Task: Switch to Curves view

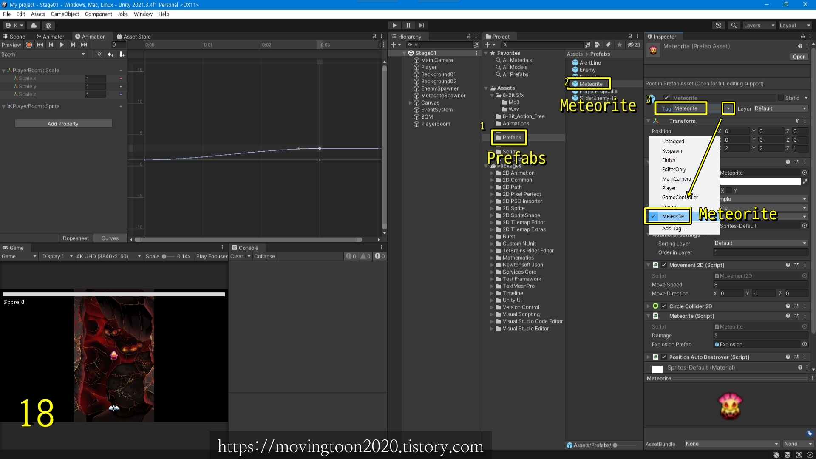Action: (x=110, y=238)
